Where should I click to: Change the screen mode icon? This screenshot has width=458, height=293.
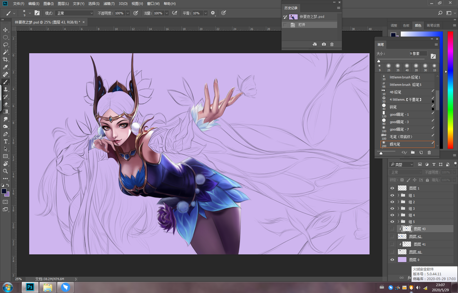(x=5, y=209)
